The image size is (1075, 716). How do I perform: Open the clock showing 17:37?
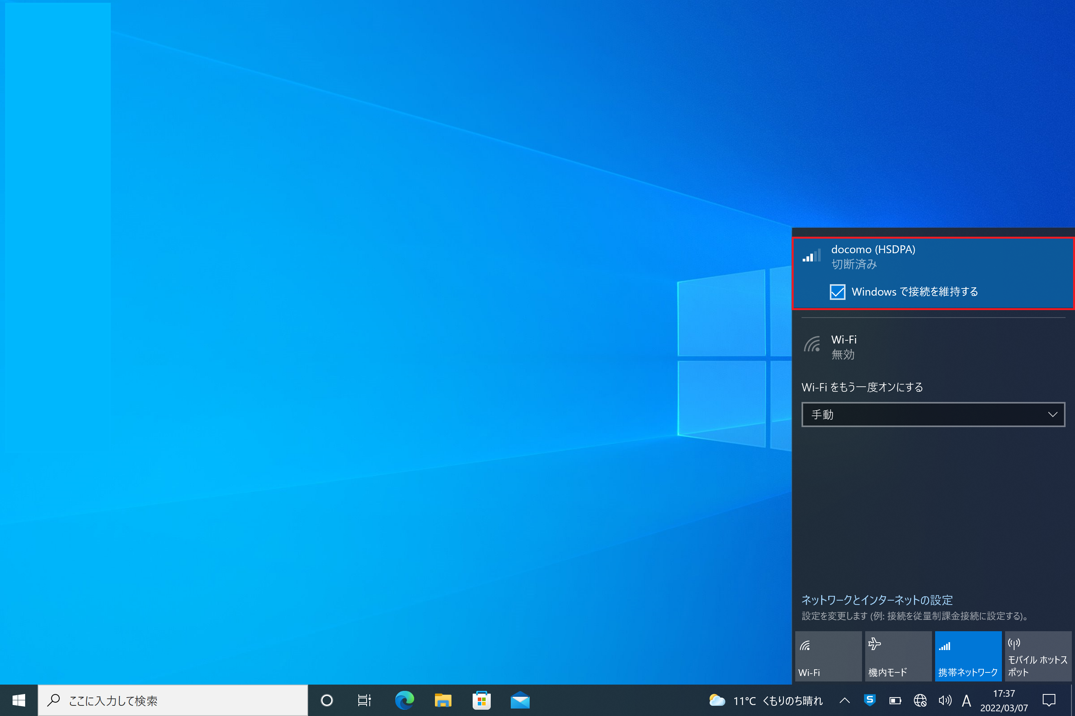point(1004,700)
